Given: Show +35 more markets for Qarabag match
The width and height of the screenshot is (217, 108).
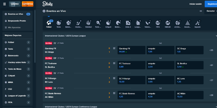Looking at the screenshot, I should pyautogui.click(x=211, y=50).
